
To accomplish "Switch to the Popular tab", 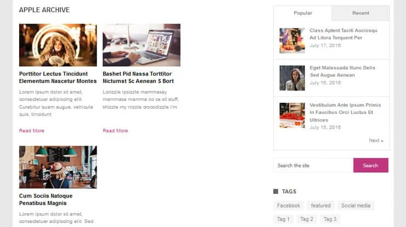I will tap(302, 13).
